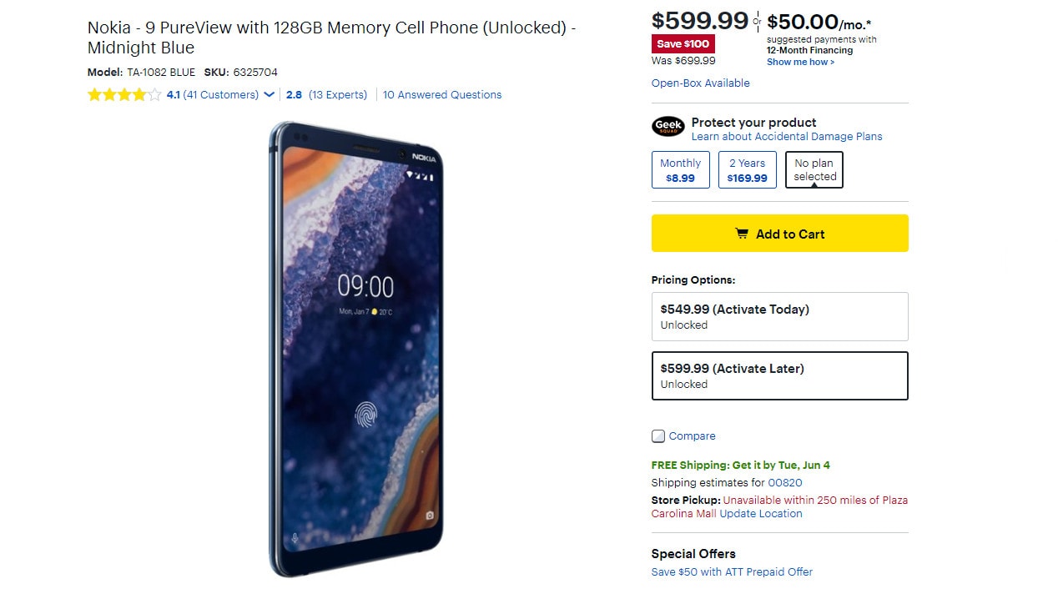Open the Show me how financing link

pos(800,62)
